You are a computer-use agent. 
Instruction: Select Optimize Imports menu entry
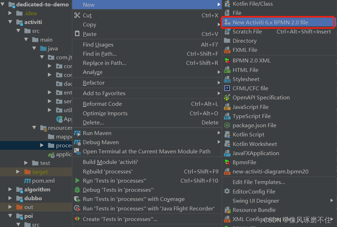pos(147,113)
